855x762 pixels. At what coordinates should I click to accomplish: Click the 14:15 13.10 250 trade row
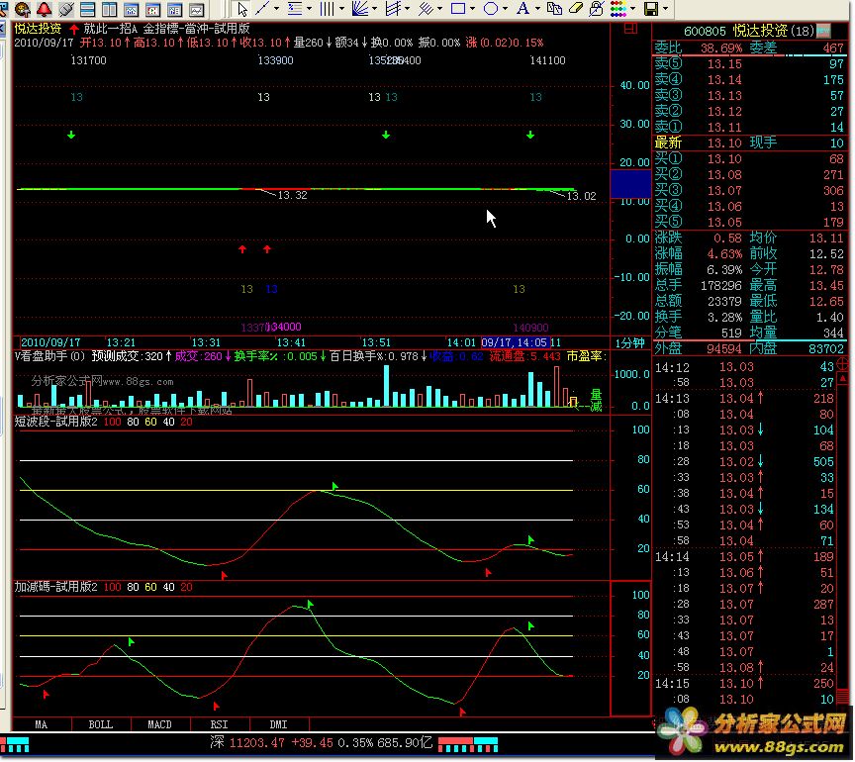tap(745, 684)
